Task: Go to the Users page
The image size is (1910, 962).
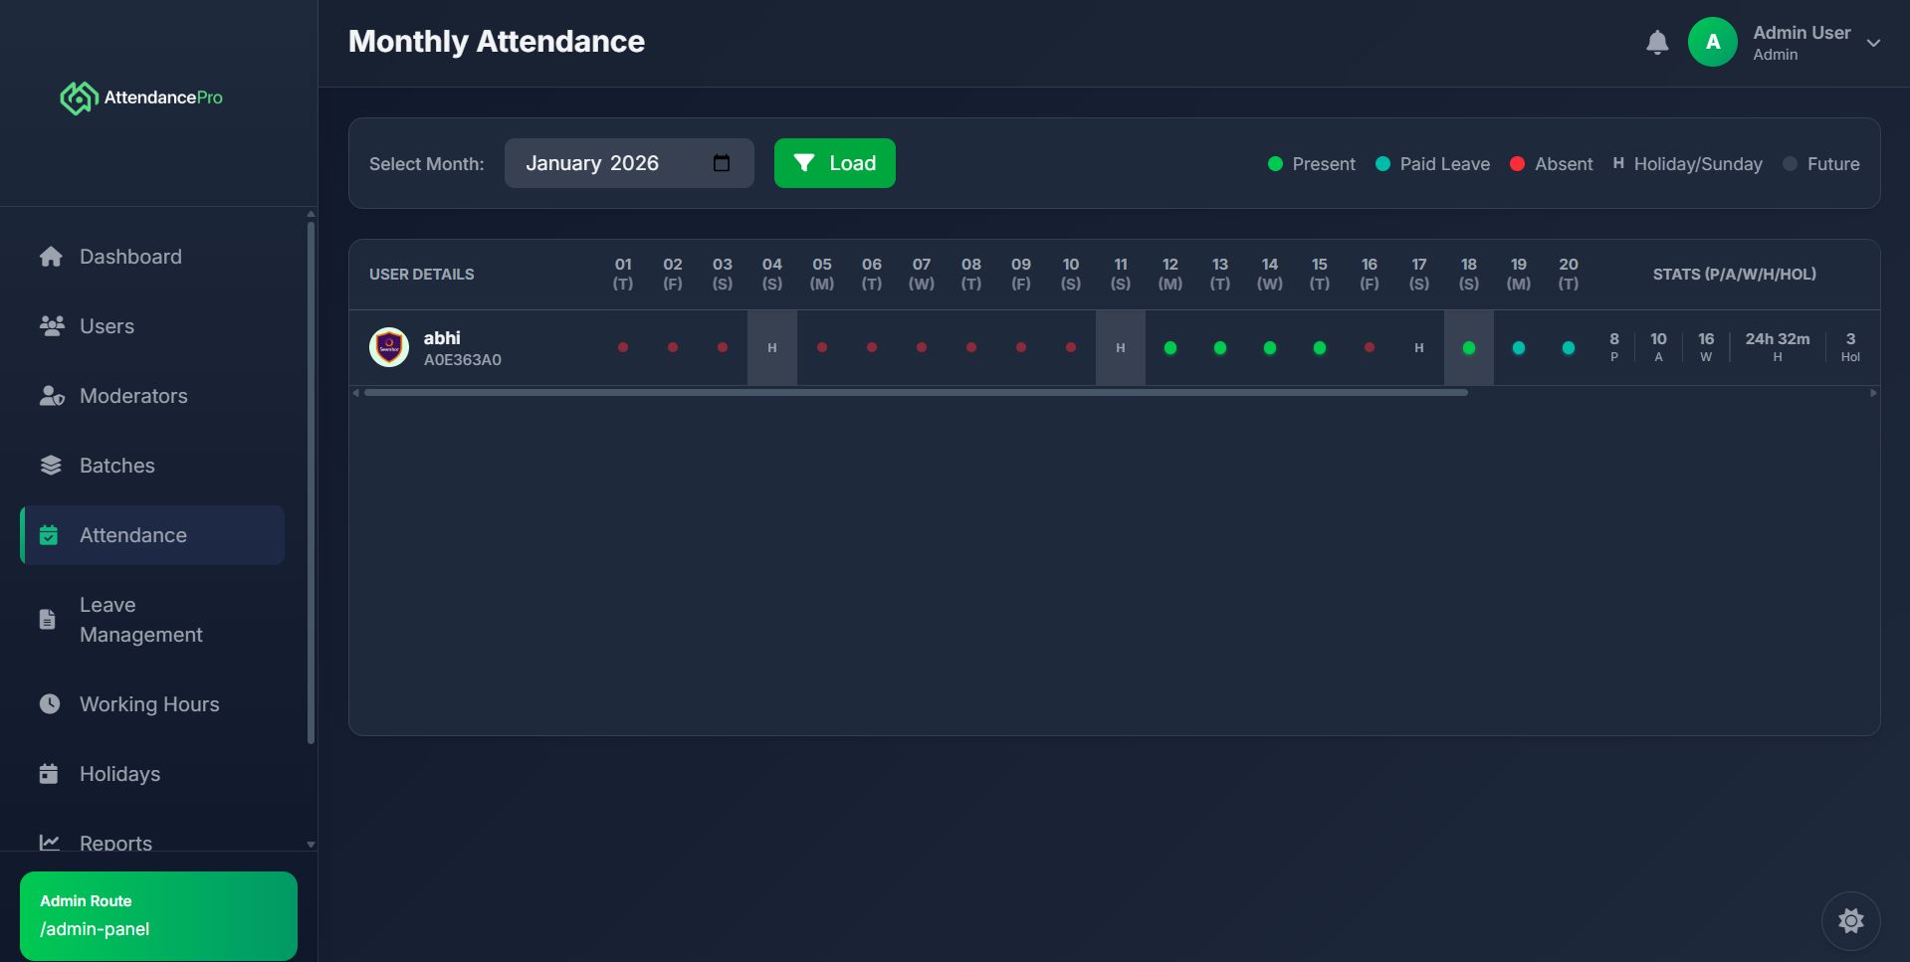Action: click(x=106, y=326)
